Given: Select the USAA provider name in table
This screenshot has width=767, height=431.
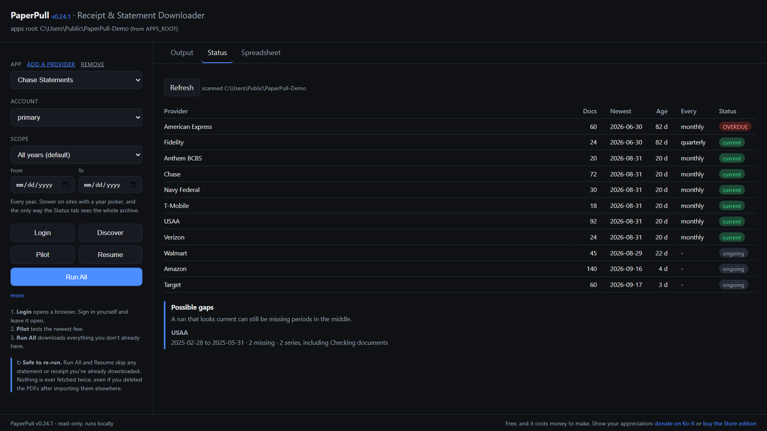Looking at the screenshot, I should click(172, 221).
